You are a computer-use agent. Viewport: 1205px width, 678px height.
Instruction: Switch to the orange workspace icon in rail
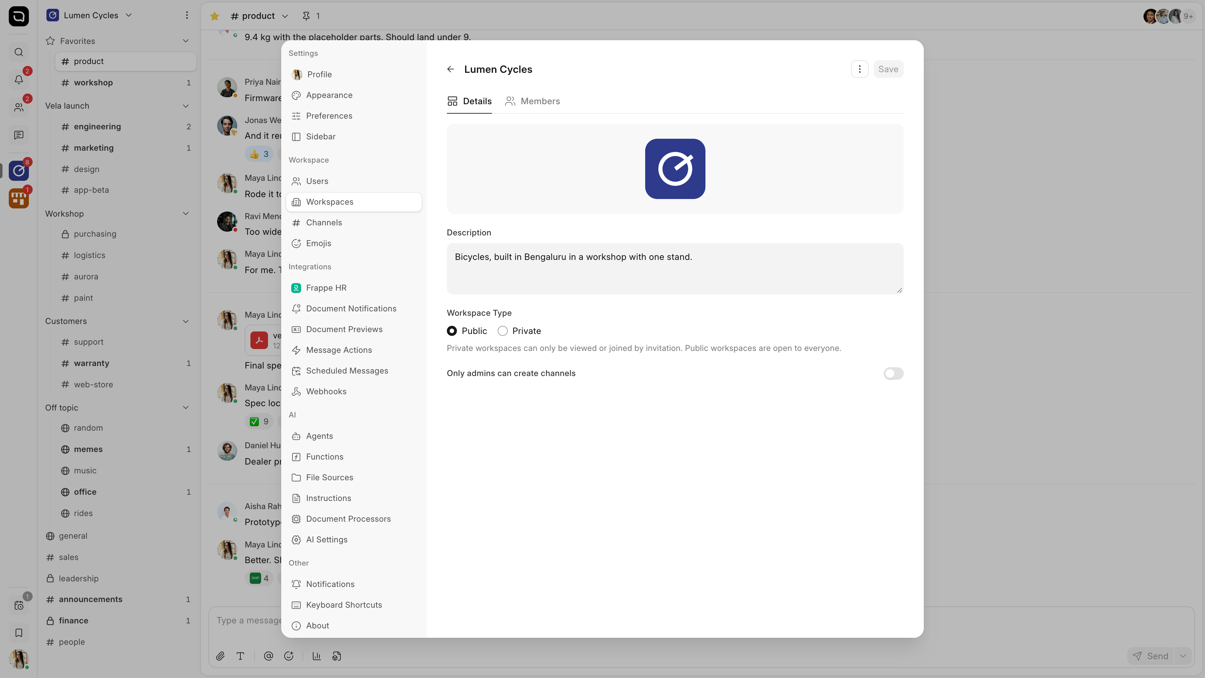point(19,198)
